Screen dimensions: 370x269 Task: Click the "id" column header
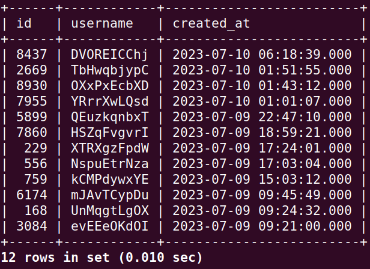point(25,23)
